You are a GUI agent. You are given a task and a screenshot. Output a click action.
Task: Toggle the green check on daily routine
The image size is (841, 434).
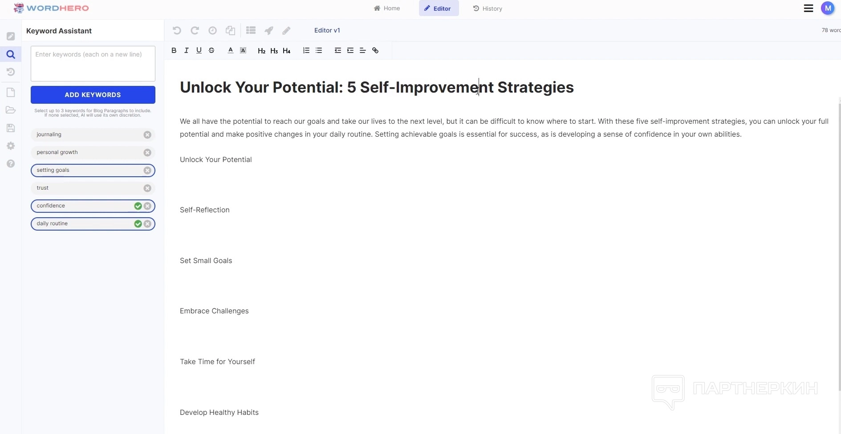coord(138,224)
